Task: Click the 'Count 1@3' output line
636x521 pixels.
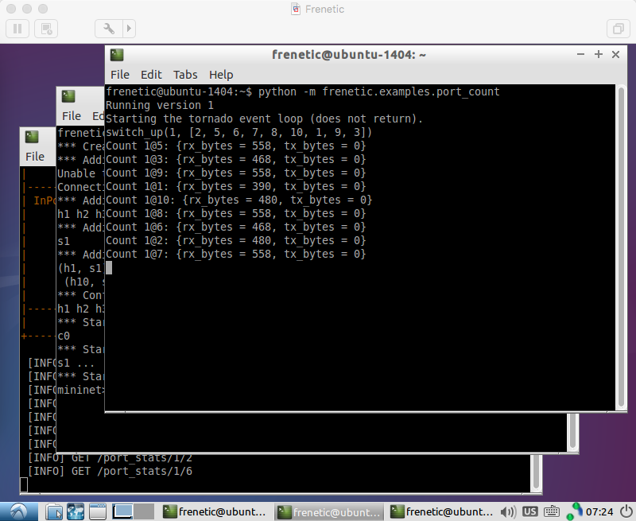Action: (x=235, y=159)
